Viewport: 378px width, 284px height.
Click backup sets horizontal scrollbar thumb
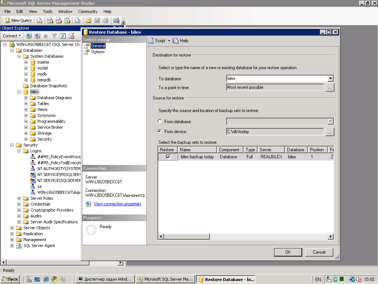(x=187, y=236)
